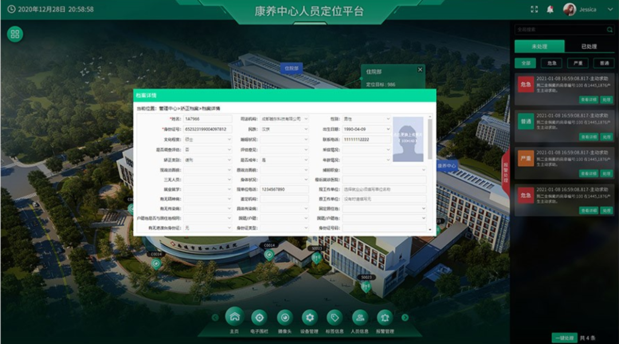
Task: Enable the 普通 alert filter
Action: (x=604, y=63)
